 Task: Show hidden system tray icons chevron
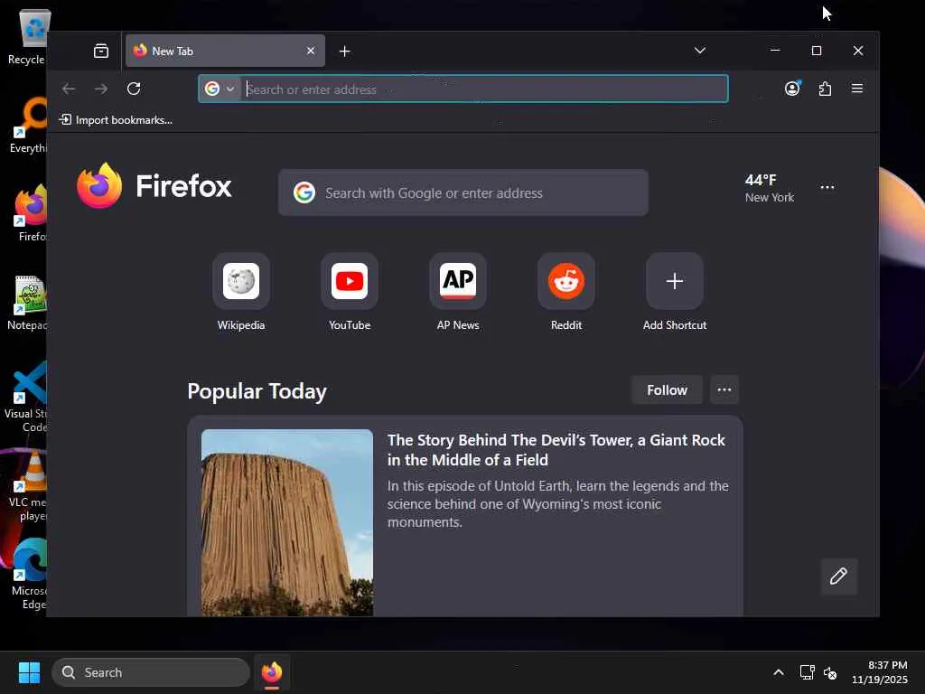(x=778, y=672)
